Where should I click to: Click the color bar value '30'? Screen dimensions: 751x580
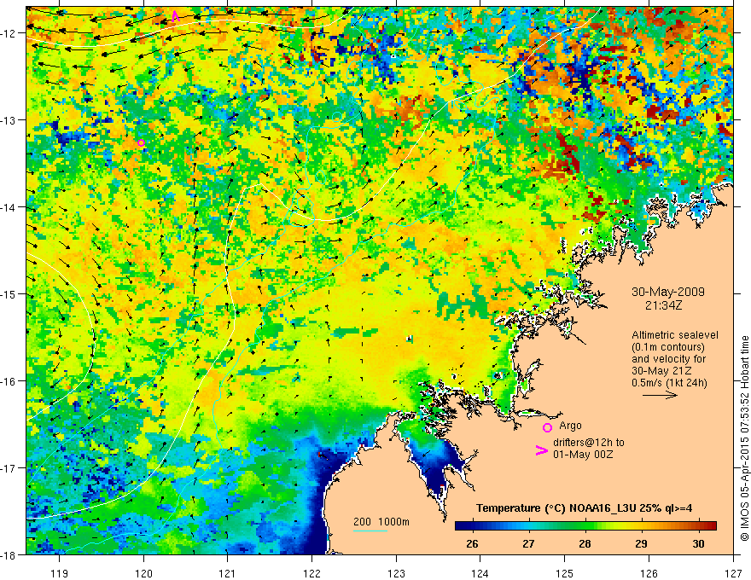click(x=698, y=543)
